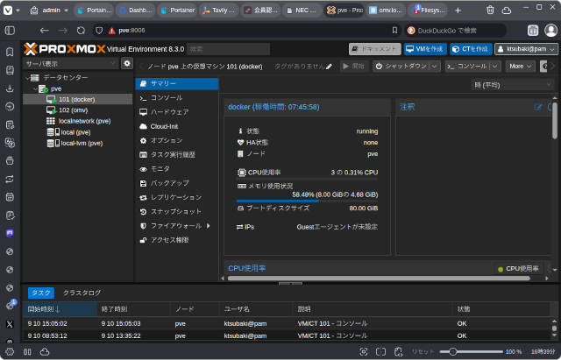Screen dimensions: 561x360
Task: Switch to the omv browser tab
Action: point(386,11)
